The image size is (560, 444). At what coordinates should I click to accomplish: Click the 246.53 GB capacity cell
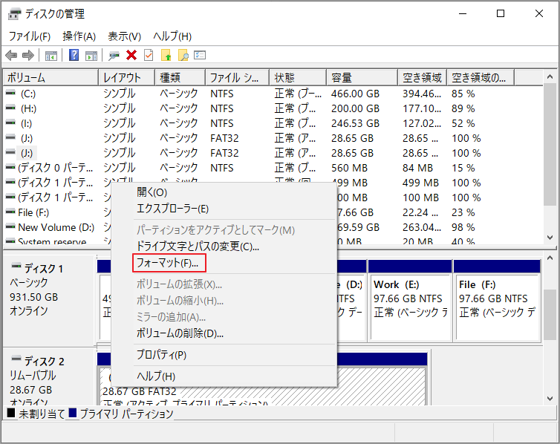(355, 123)
